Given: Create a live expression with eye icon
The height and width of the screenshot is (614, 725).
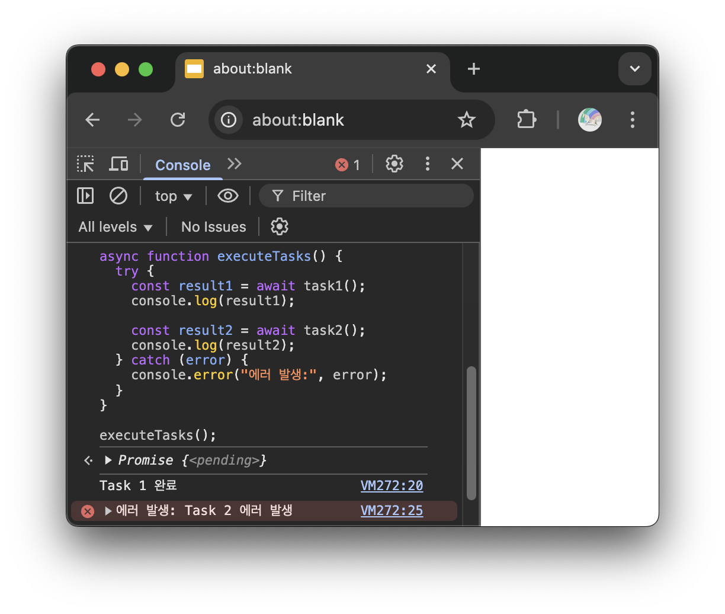Looking at the screenshot, I should point(228,196).
